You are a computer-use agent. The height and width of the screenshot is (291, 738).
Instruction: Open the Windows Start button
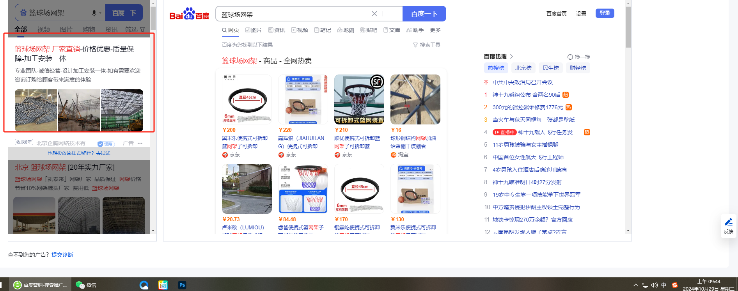1,285
